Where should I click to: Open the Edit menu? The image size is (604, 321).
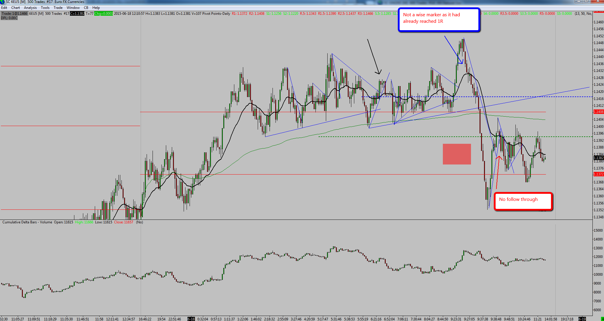[x=4, y=8]
